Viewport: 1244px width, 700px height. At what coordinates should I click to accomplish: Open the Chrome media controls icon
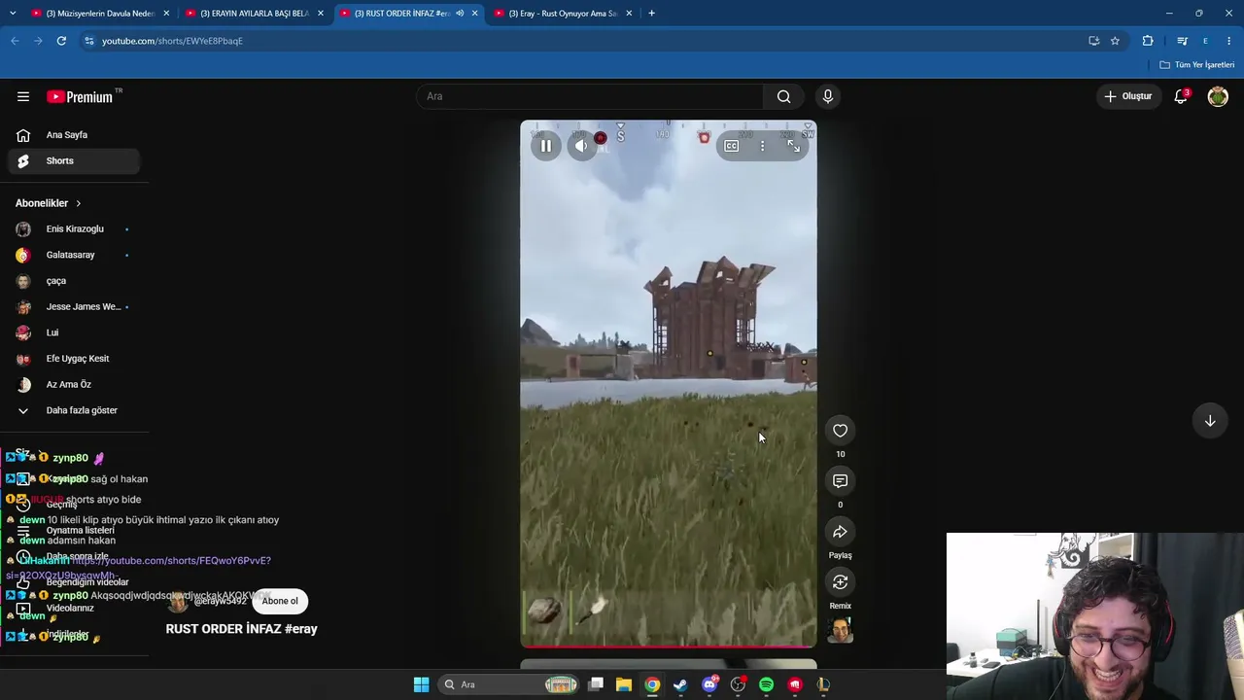pyautogui.click(x=1182, y=41)
